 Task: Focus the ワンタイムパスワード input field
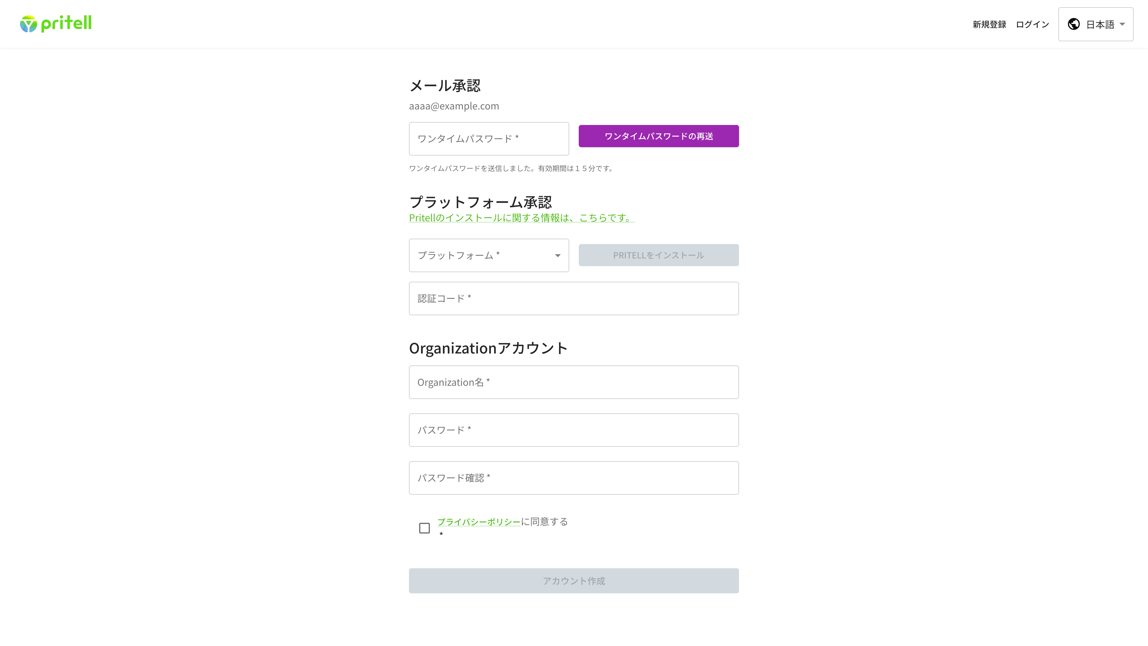[x=489, y=139]
